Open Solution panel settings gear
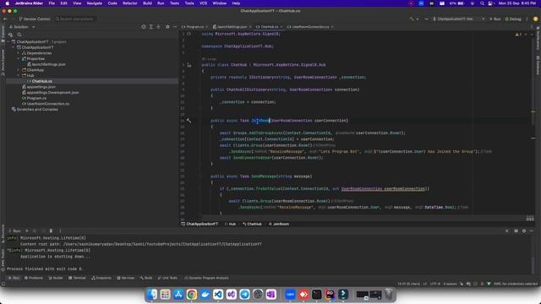The width and height of the screenshot is (541, 304). (167, 27)
